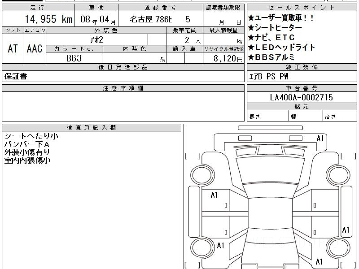Screen dimensions: 359x269
Task: Select the 走行 column header
Action: (38, 7)
